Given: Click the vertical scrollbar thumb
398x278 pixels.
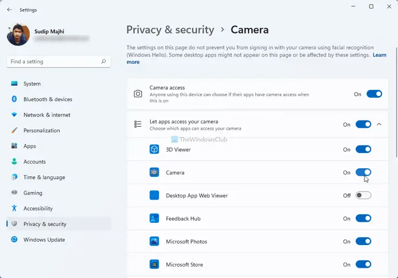Looking at the screenshot, I should coord(396,102).
